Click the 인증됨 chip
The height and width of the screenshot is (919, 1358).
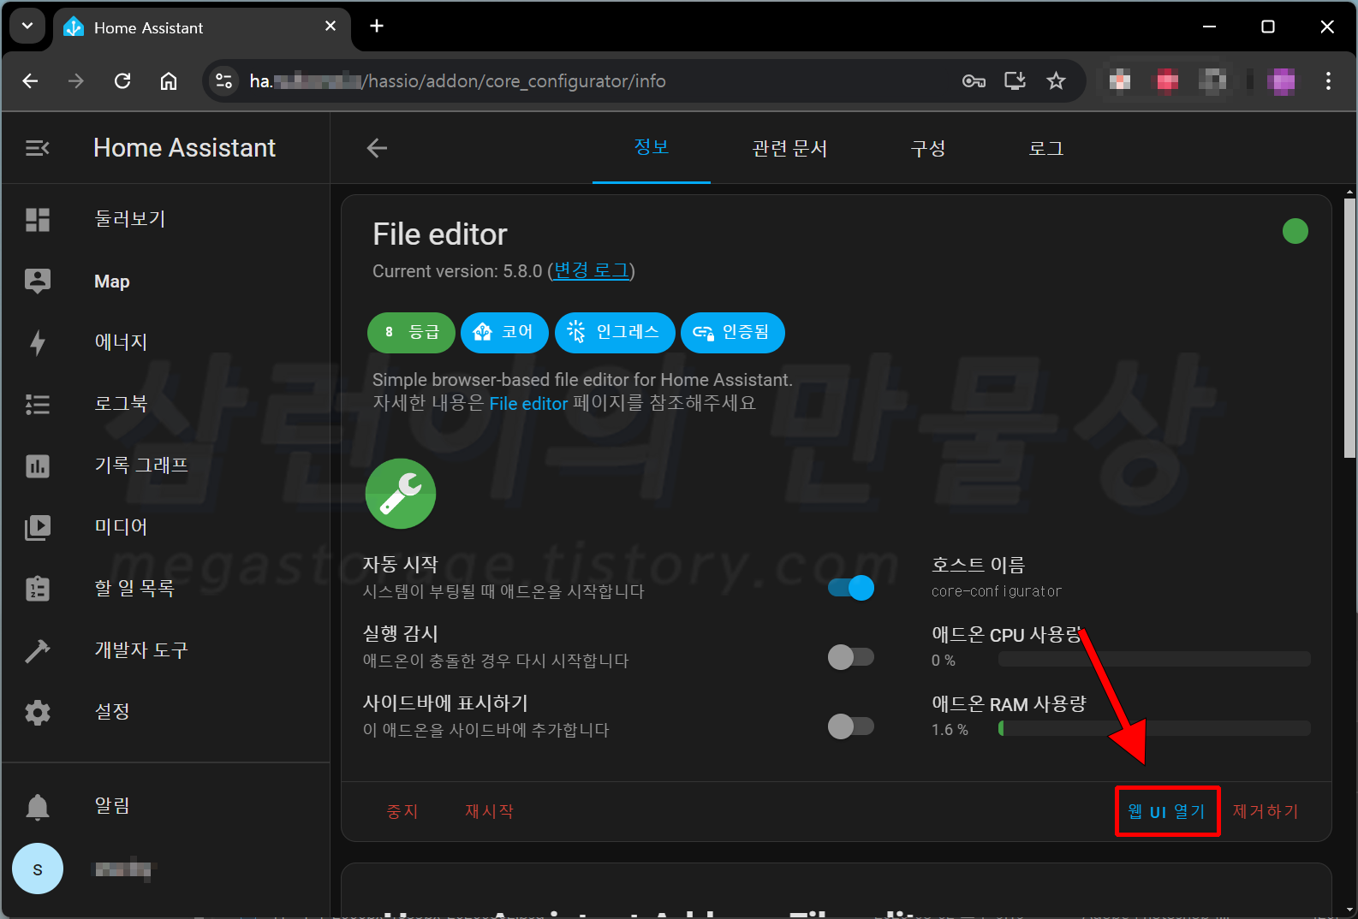click(733, 333)
